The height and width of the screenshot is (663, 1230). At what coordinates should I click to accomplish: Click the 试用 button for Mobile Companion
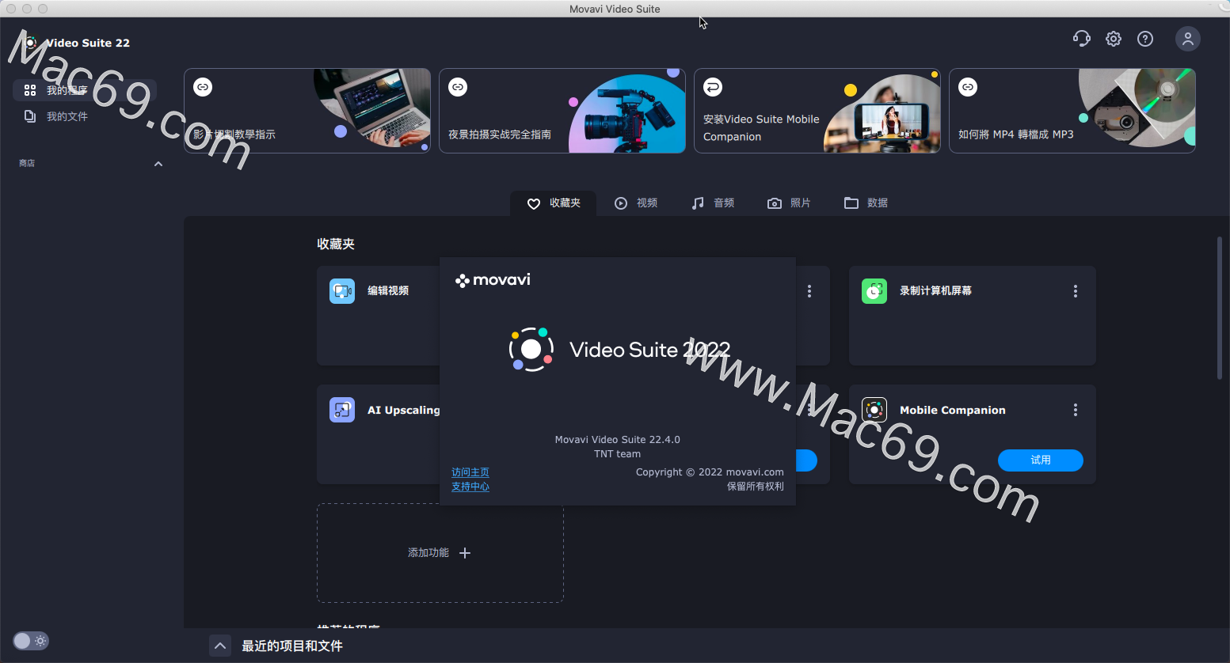[x=1040, y=460]
